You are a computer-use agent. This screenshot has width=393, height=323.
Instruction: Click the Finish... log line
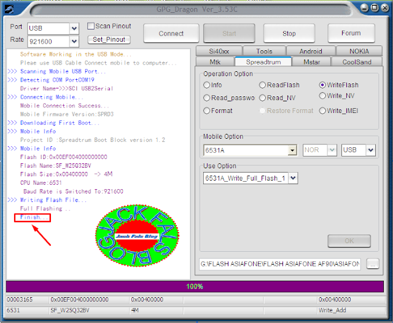34,217
